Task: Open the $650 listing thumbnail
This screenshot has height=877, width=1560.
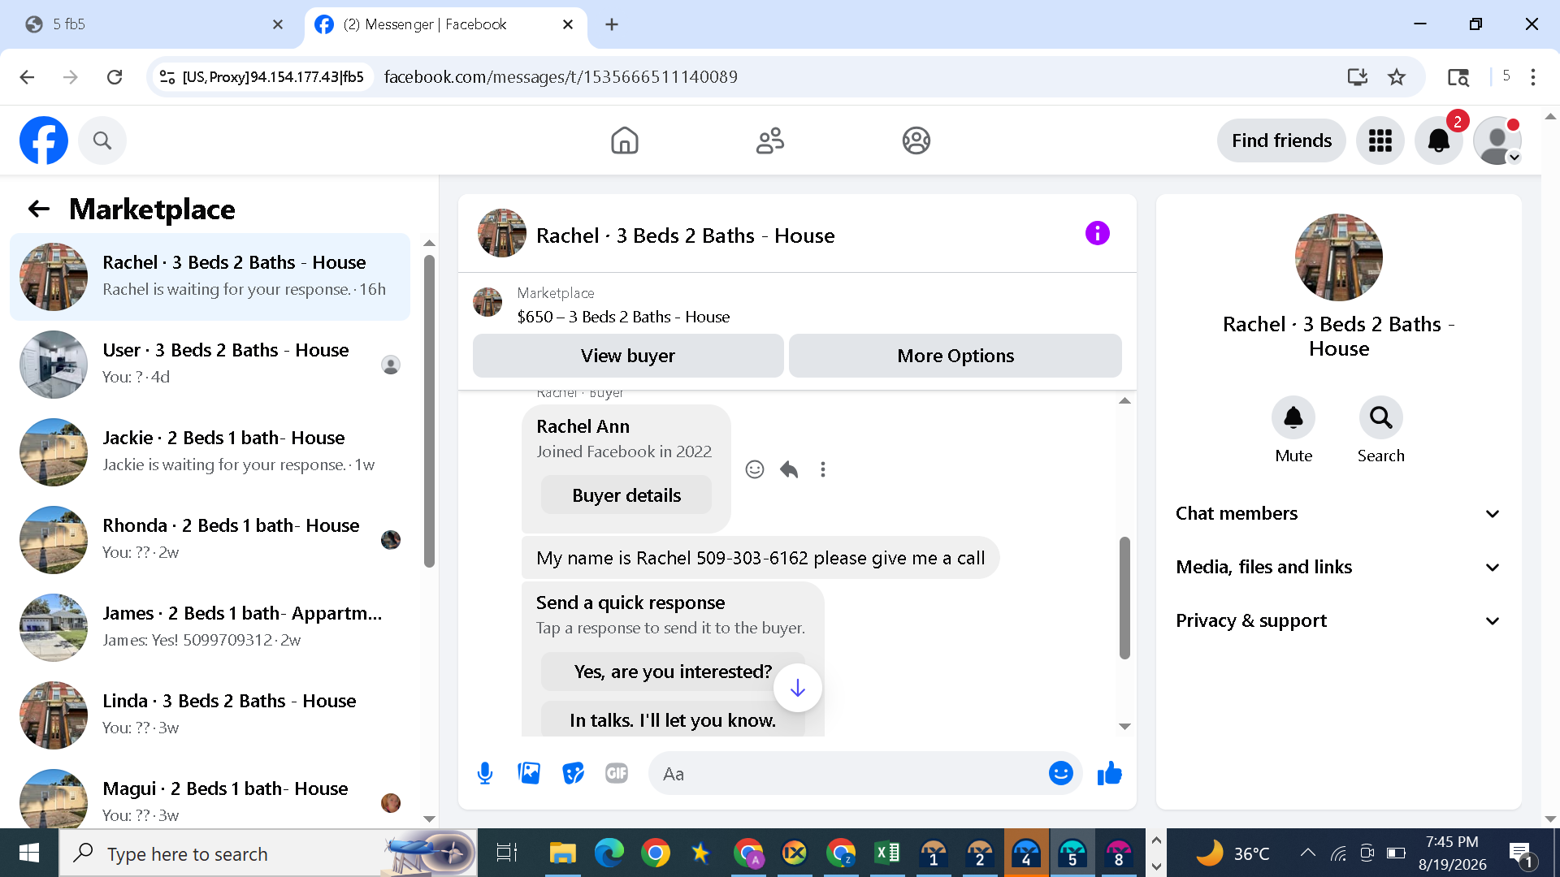Action: [487, 302]
